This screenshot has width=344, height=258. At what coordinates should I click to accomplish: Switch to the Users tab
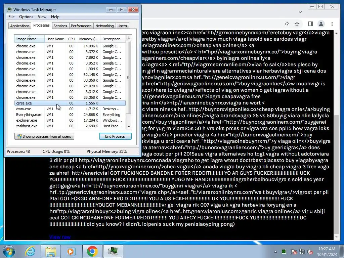[122, 26]
